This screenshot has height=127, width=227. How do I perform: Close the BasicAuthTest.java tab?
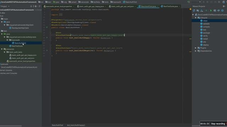[x=157, y=6]
